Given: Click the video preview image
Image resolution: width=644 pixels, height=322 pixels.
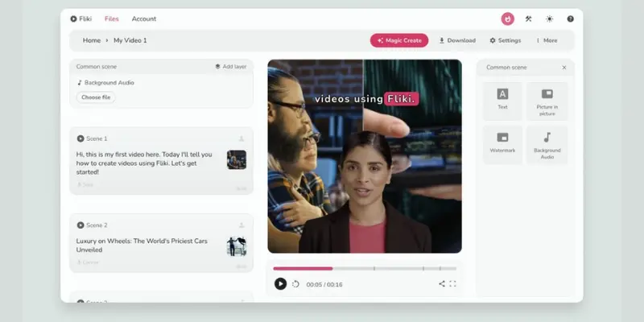Looking at the screenshot, I should click(365, 156).
